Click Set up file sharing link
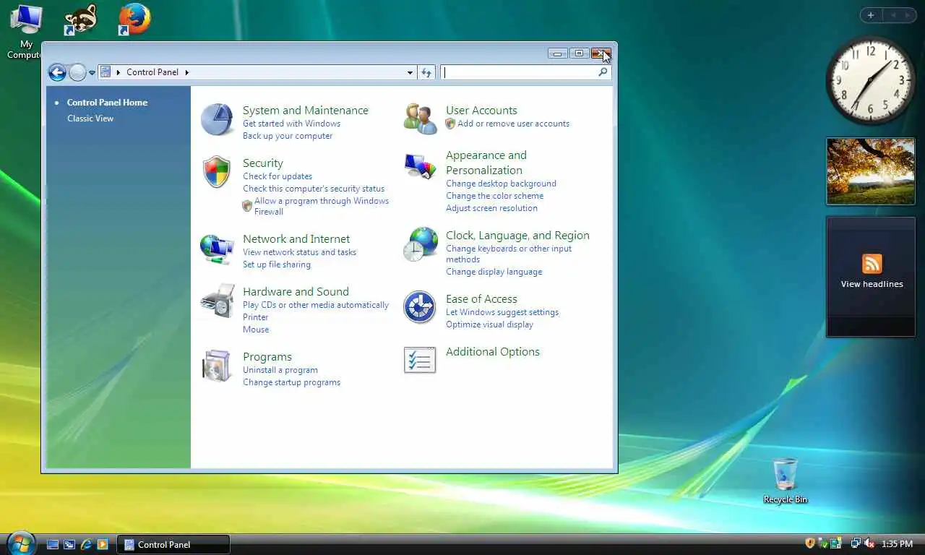Viewport: 925px width, 555px height. [277, 264]
